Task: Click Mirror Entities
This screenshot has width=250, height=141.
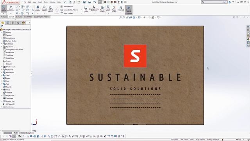Action: coord(67,7)
